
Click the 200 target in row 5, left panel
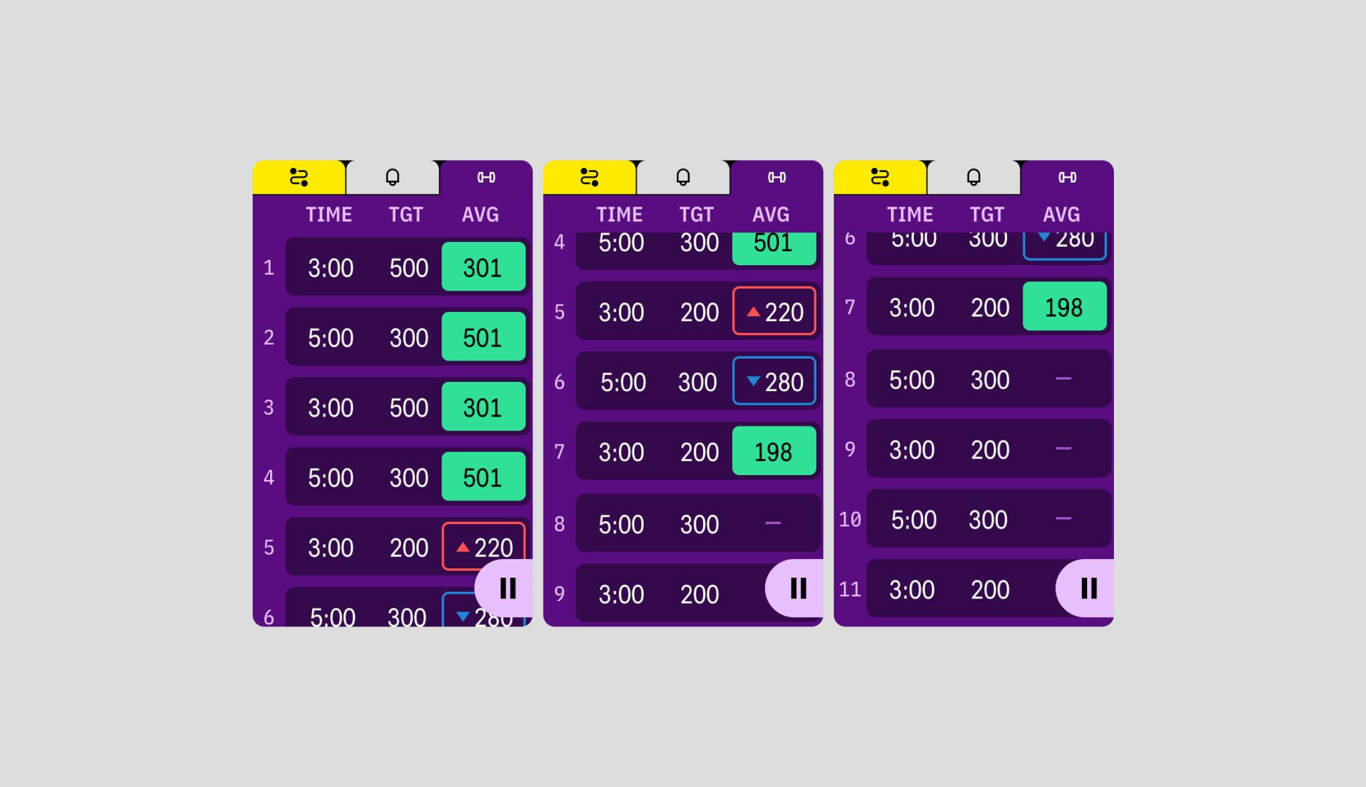[409, 548]
